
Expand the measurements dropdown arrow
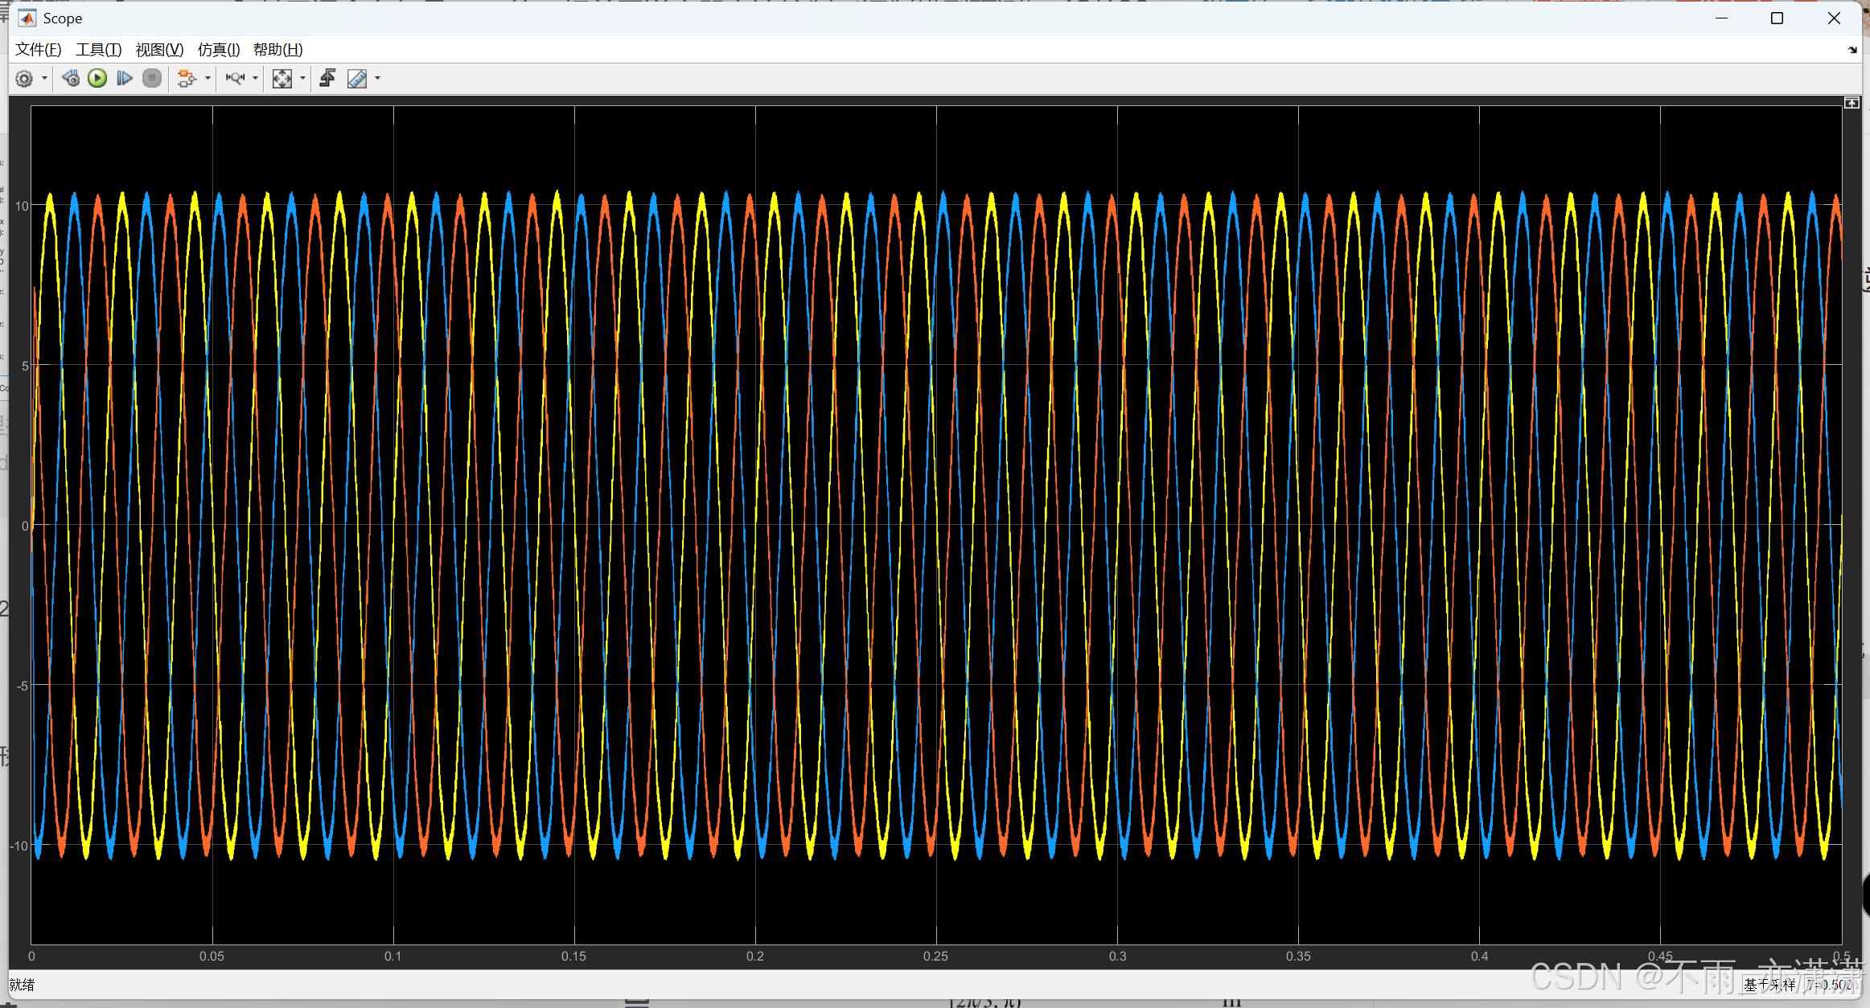pyautogui.click(x=378, y=79)
